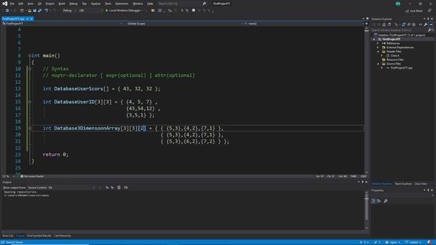Screen dimensions: 436x245
Task: Click DatabaseUserScors variable name
Action: pos(78,88)
